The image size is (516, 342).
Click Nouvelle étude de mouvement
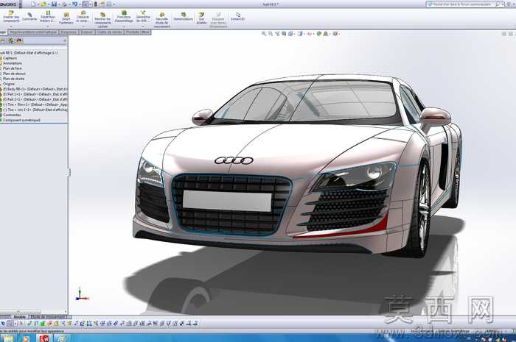(x=162, y=20)
